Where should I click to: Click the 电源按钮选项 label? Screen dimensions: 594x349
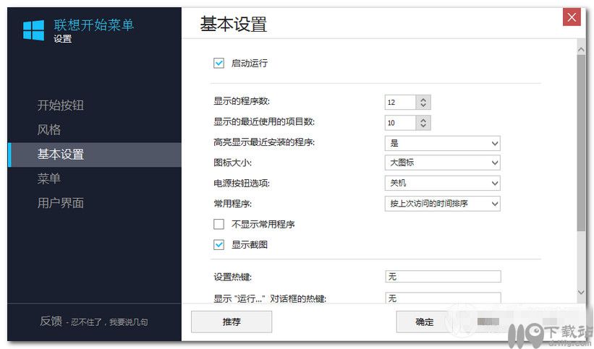pyautogui.click(x=242, y=184)
